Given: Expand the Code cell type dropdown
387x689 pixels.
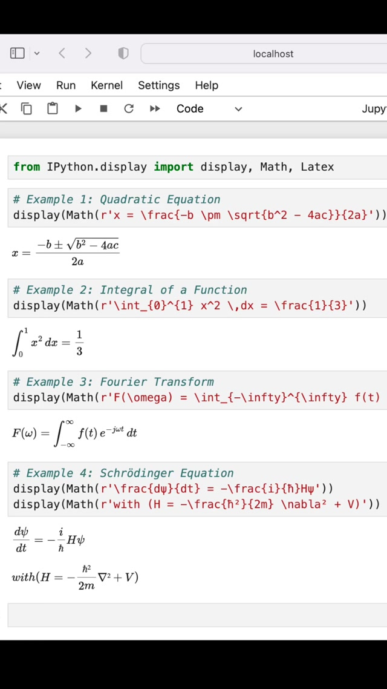Looking at the screenshot, I should pos(209,108).
